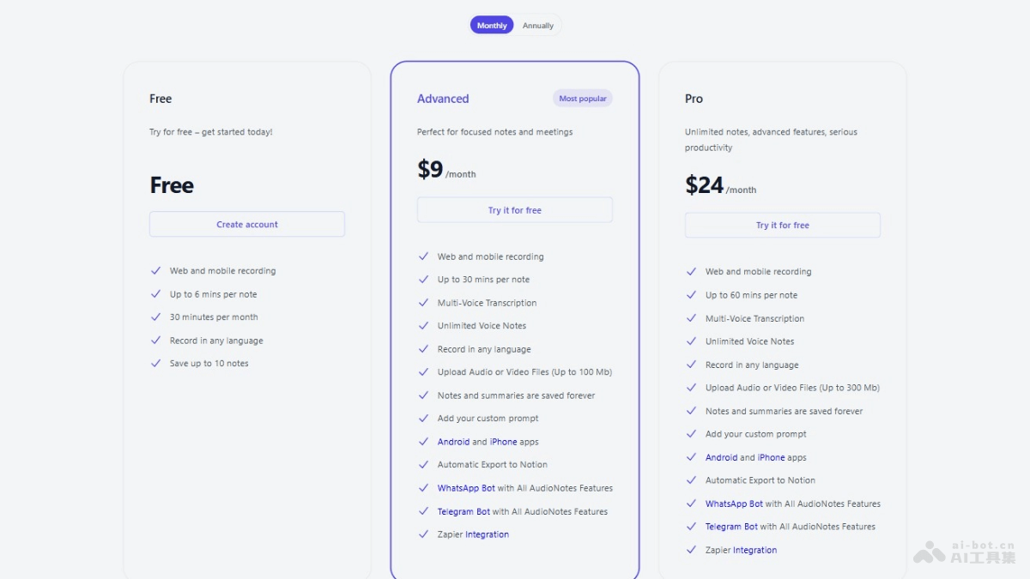Open Android link in Pro plan
This screenshot has width=1030, height=579.
click(721, 457)
